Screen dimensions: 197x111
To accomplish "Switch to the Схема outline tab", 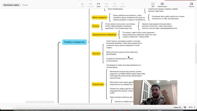I will coord(25,5).
